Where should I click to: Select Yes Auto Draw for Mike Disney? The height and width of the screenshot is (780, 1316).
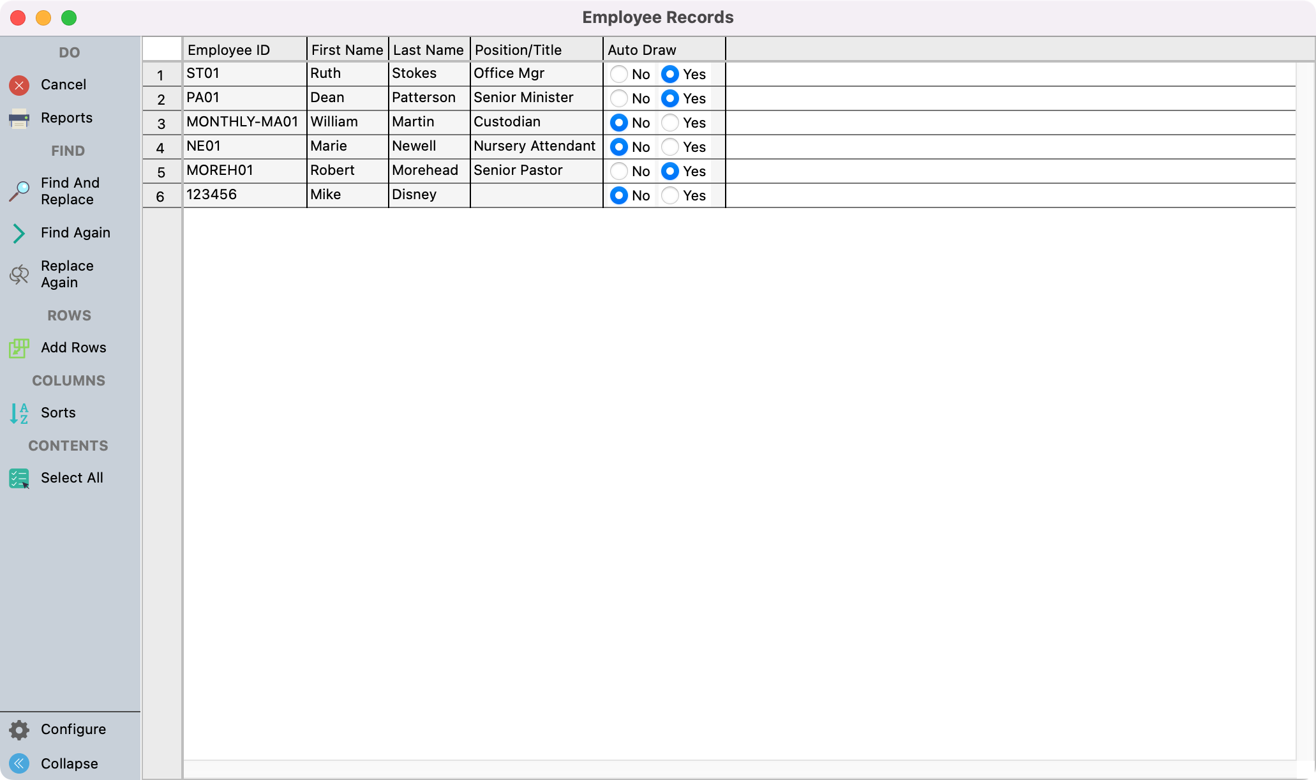[x=669, y=195]
